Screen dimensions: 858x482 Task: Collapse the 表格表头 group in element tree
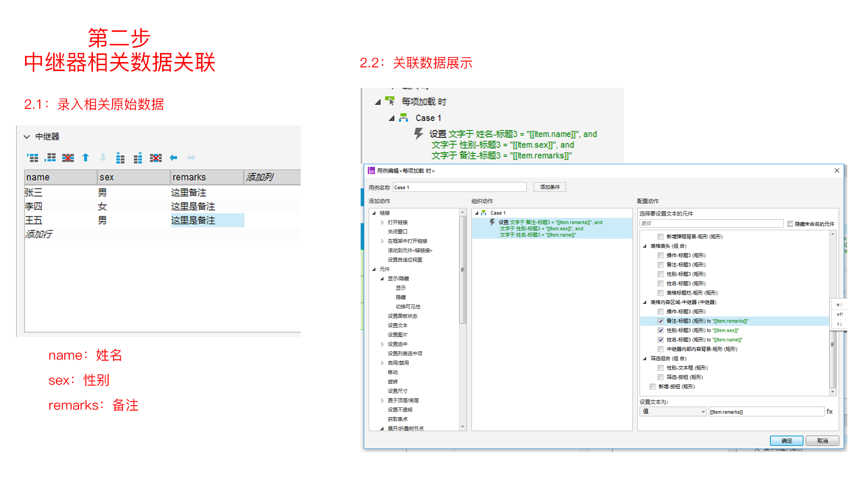coord(645,246)
